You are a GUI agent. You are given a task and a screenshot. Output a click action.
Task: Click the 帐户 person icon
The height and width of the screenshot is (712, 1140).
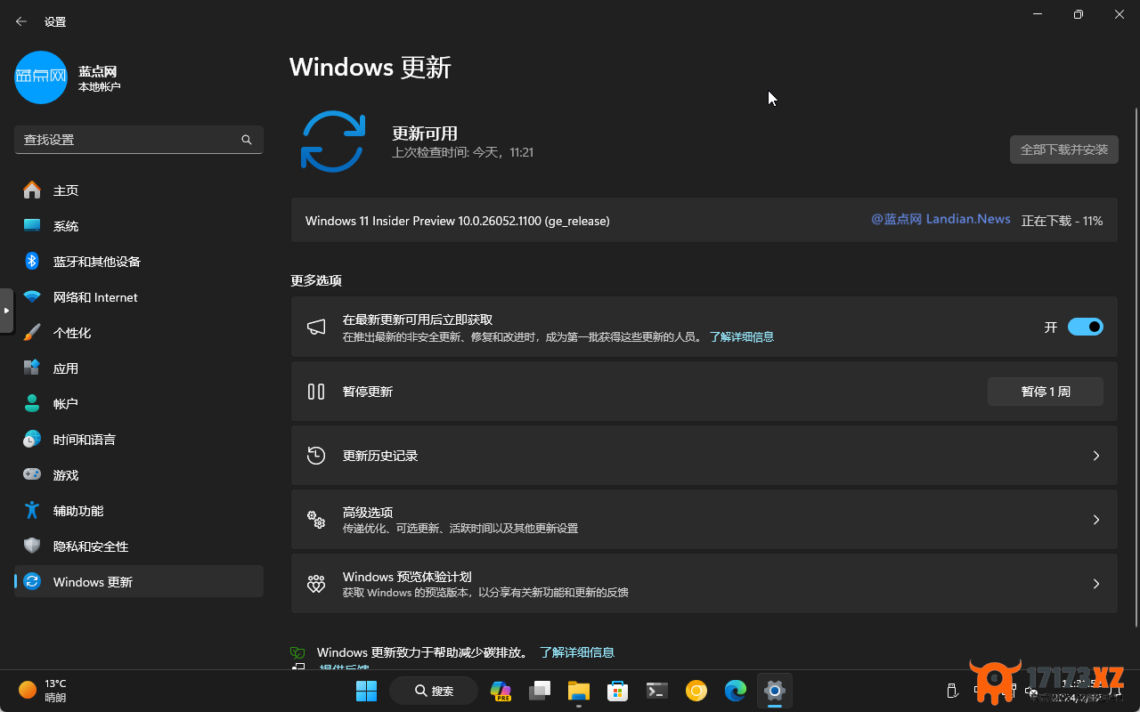32,404
